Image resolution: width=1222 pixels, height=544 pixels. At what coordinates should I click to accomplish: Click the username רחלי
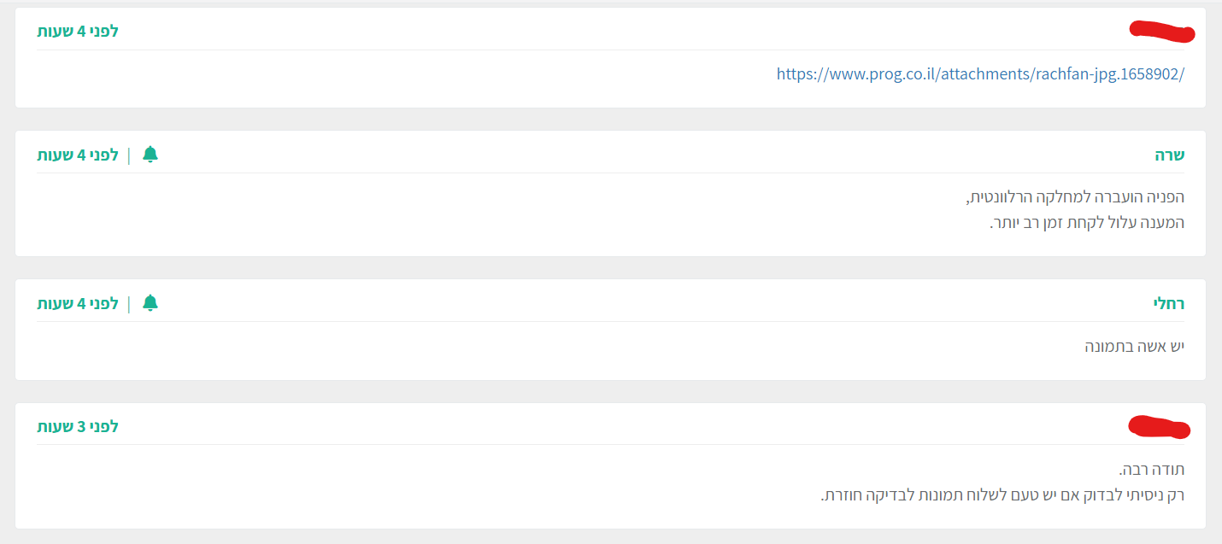[x=1168, y=303]
